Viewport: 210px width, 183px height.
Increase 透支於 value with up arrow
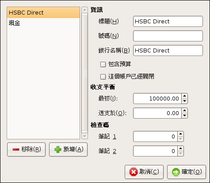click(x=184, y=110)
